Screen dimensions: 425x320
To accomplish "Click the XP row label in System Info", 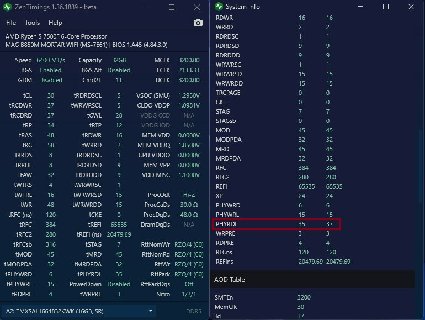I will pos(219,196).
